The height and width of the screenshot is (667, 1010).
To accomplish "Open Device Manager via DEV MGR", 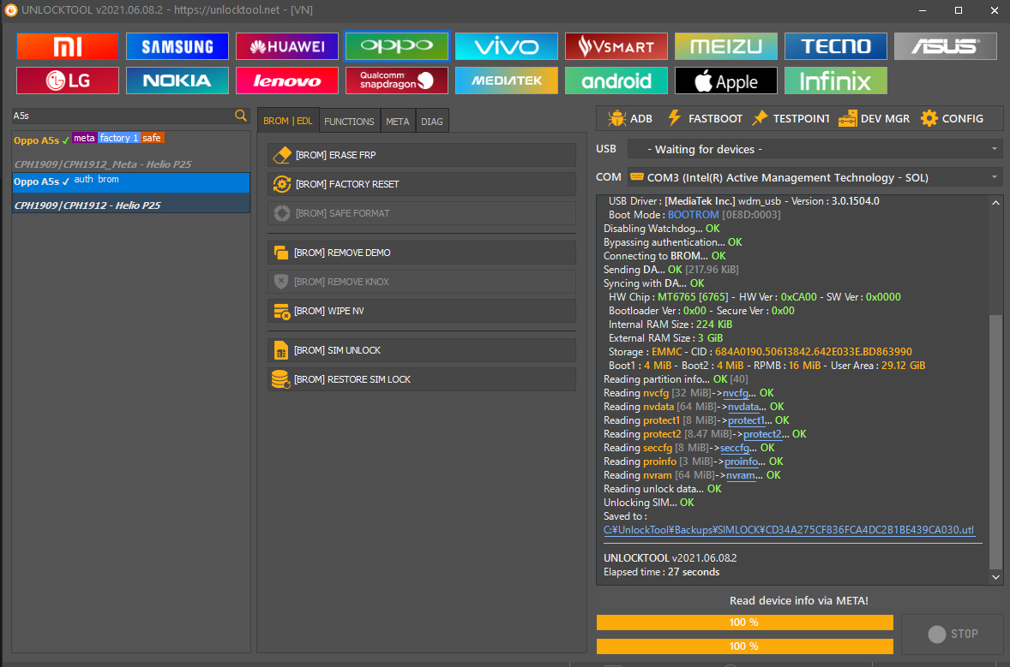I will [874, 118].
